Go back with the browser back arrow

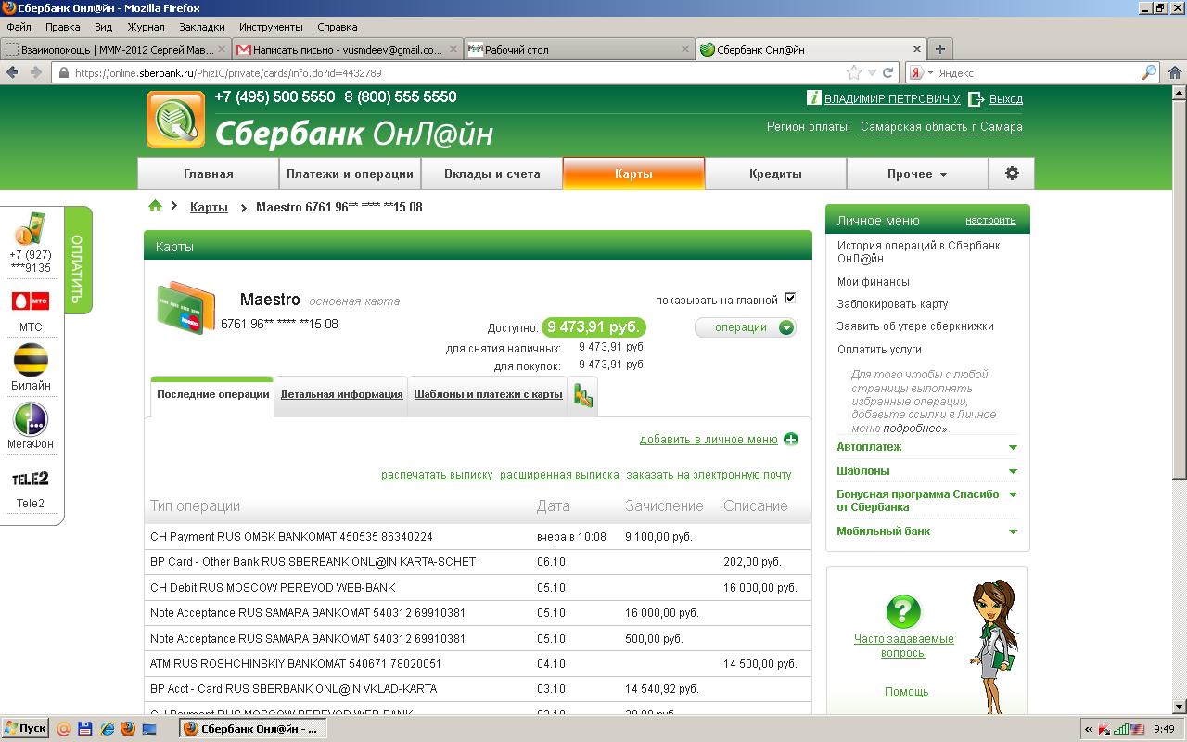pos(14,72)
